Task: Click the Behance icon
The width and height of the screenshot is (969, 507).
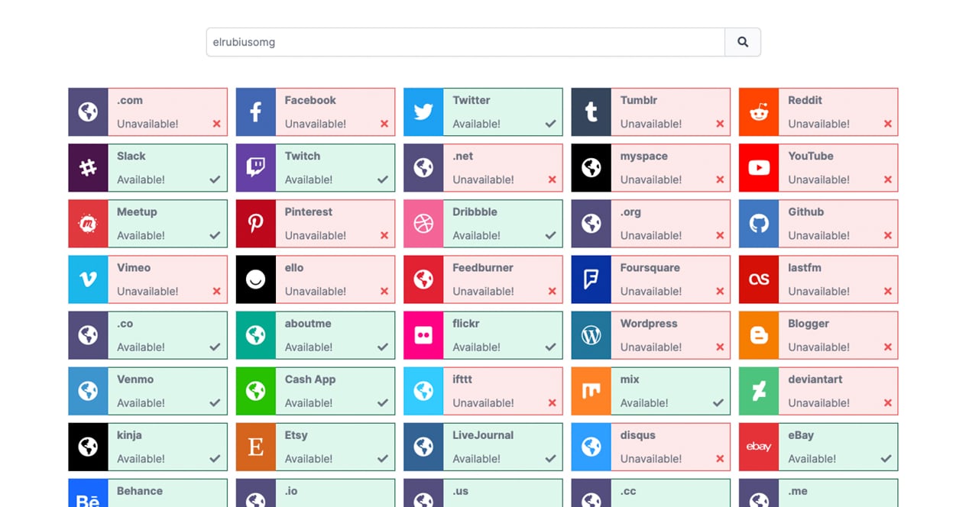Action: (x=88, y=496)
